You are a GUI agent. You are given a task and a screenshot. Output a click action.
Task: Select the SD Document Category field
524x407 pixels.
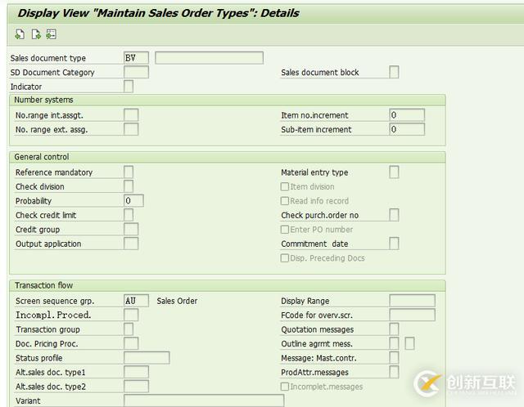pyautogui.click(x=136, y=73)
